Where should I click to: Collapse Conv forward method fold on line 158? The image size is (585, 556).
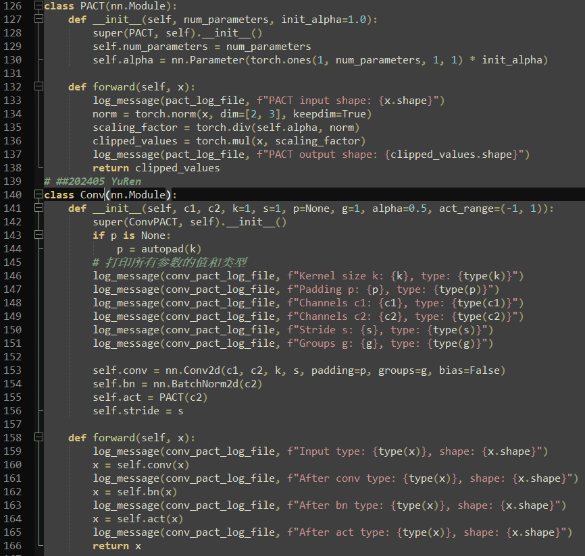coord(39,438)
